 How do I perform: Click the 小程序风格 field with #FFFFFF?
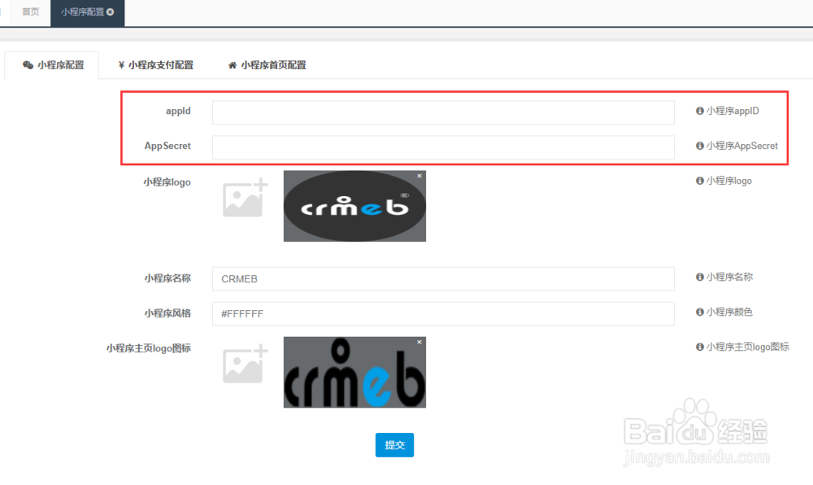(x=443, y=314)
